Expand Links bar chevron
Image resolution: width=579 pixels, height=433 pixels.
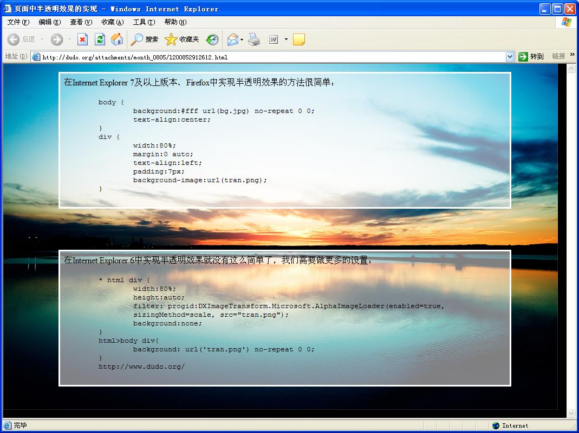573,55
